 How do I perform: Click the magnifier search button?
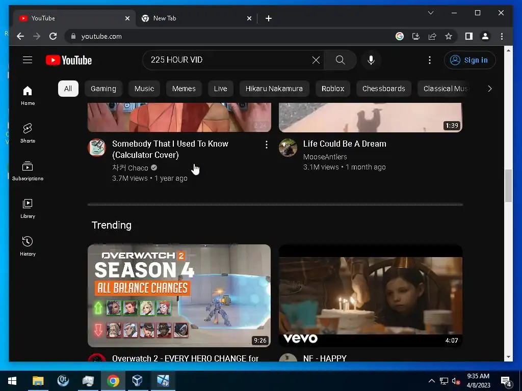[340, 60]
